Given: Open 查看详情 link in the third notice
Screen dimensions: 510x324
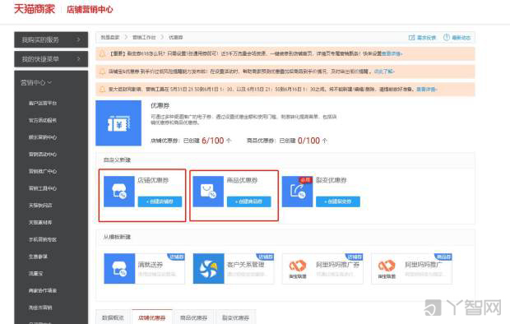Looking at the screenshot, I should coord(427,89).
